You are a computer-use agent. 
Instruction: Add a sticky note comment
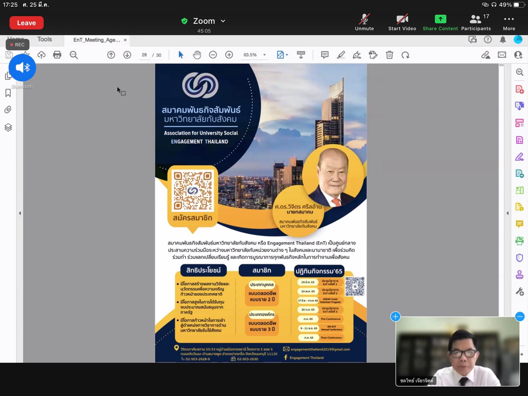pyautogui.click(x=325, y=55)
